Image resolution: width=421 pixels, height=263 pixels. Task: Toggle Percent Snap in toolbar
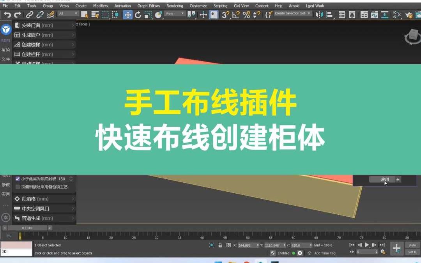point(246,15)
